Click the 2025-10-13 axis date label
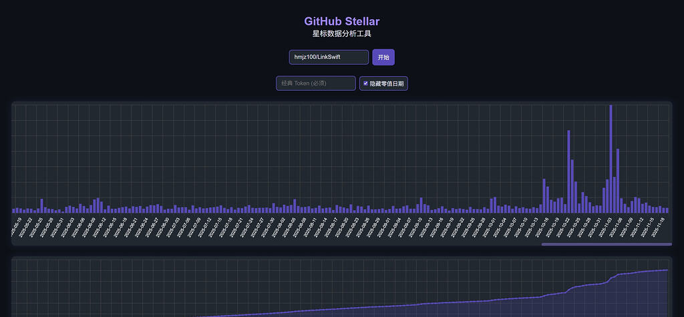Screen dimensions: 684x317 (x=530, y=227)
